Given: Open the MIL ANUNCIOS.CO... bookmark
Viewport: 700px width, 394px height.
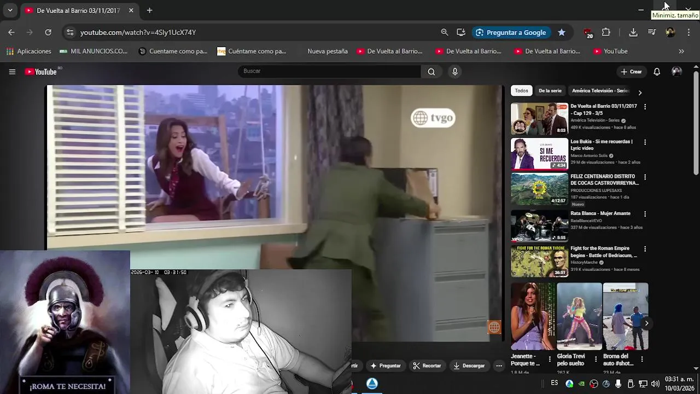Looking at the screenshot, I should [94, 51].
